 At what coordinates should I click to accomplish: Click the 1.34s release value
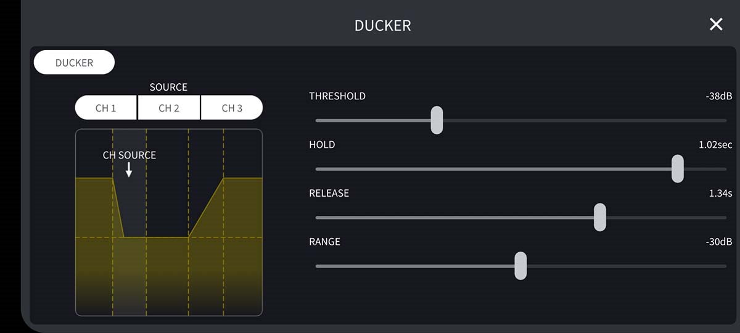(x=720, y=194)
